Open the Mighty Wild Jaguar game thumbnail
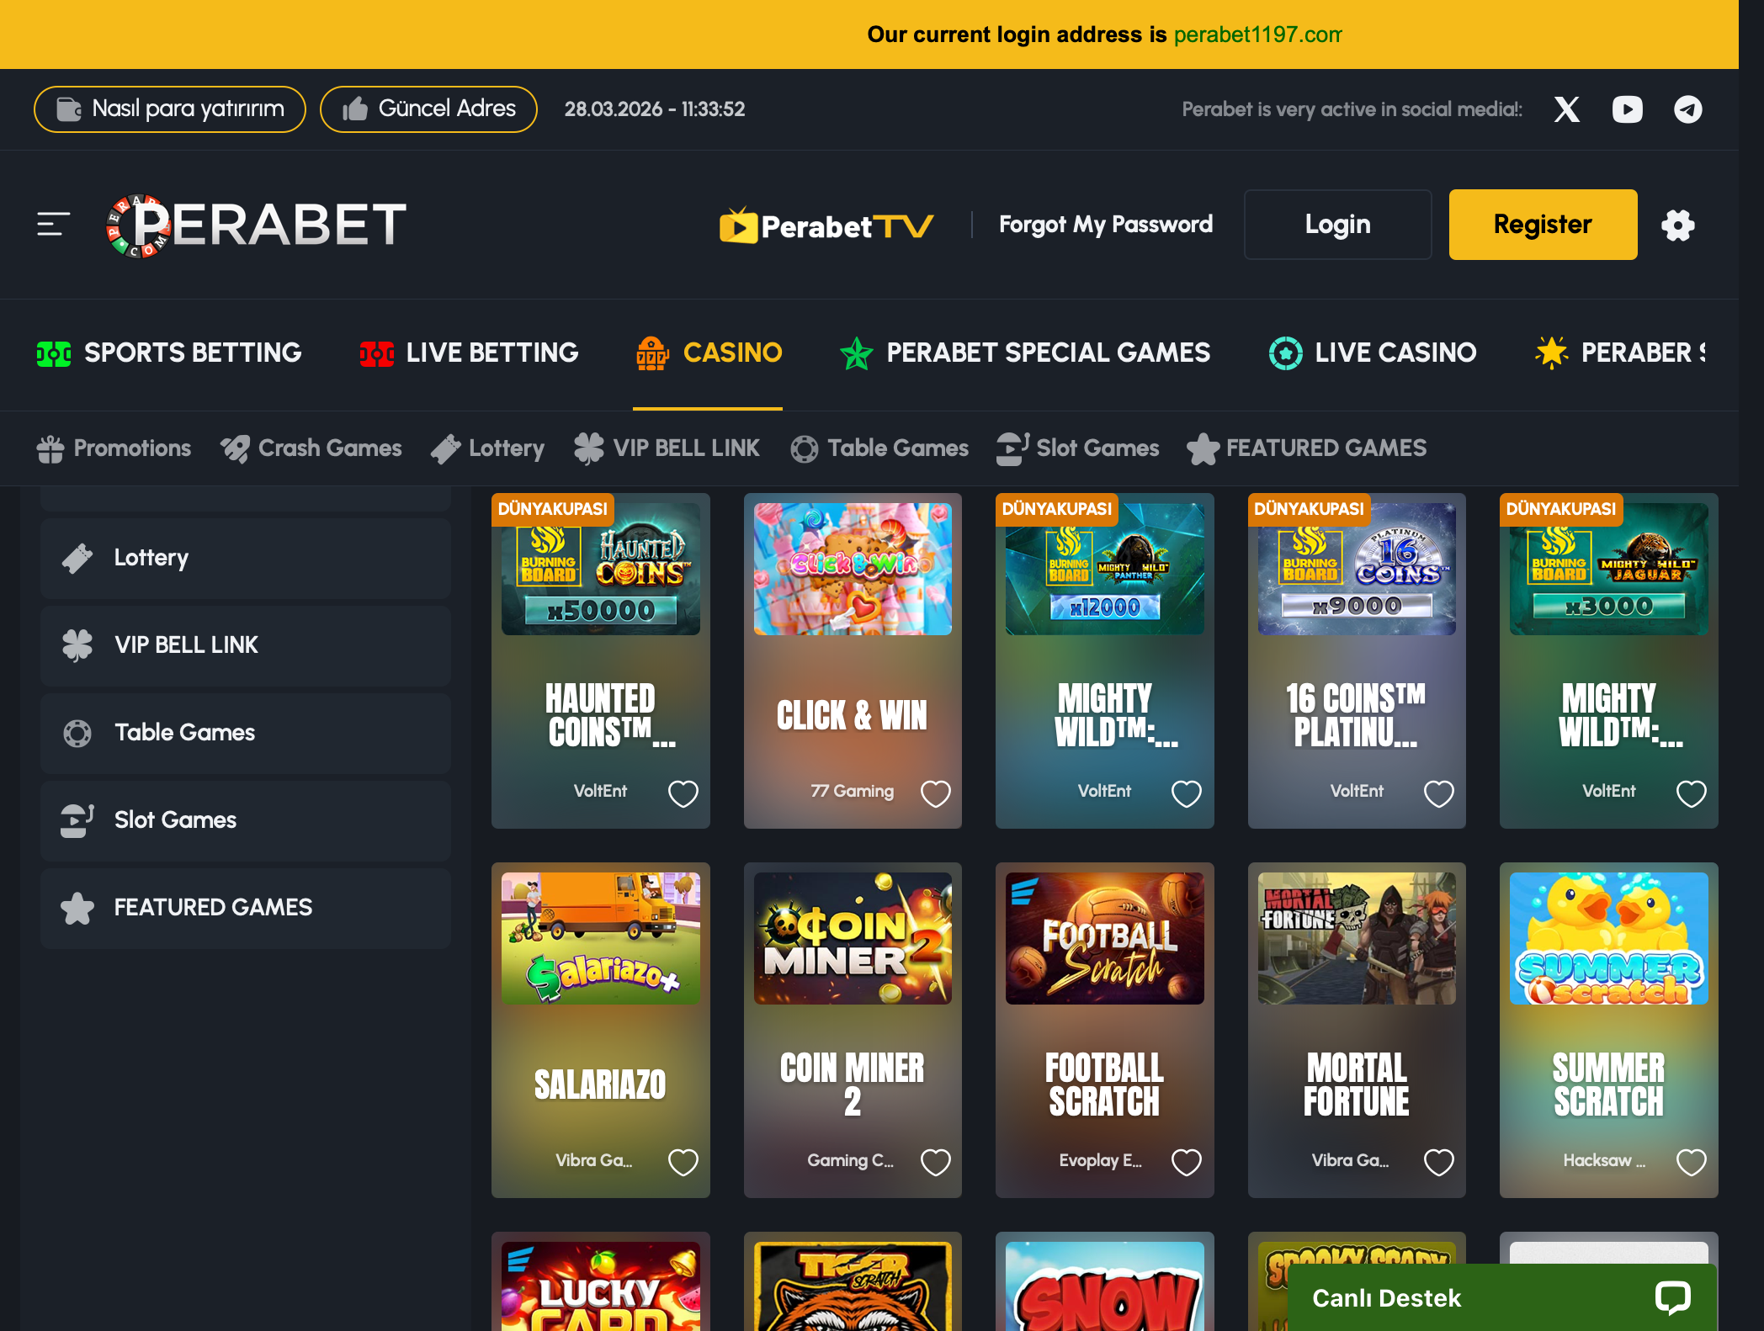 [1609, 569]
